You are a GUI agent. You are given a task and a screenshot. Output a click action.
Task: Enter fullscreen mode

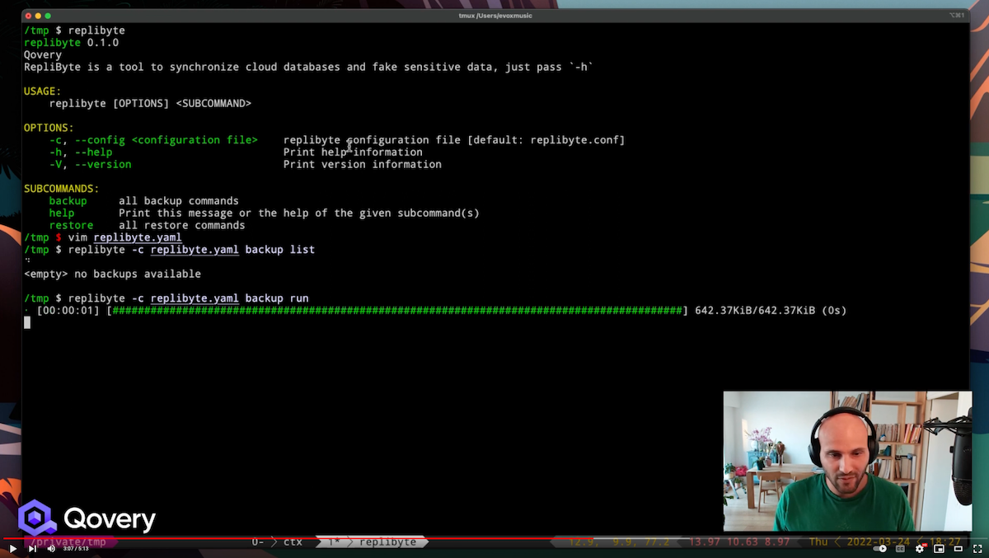(976, 548)
